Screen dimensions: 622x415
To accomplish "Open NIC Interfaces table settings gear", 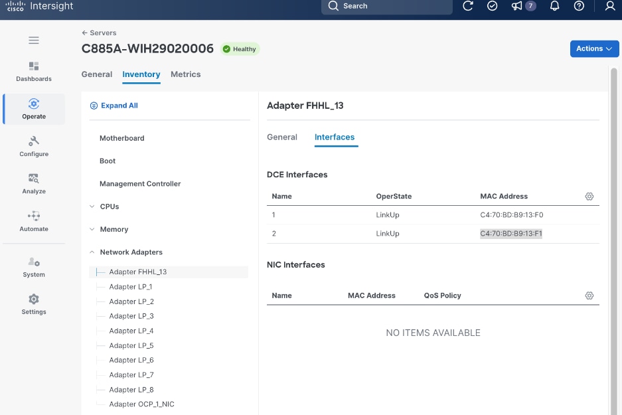I will pyautogui.click(x=589, y=295).
